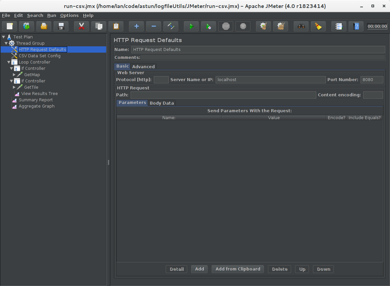The width and height of the screenshot is (390, 286).
Task: Click the Shutdown test icon
Action: [243, 26]
